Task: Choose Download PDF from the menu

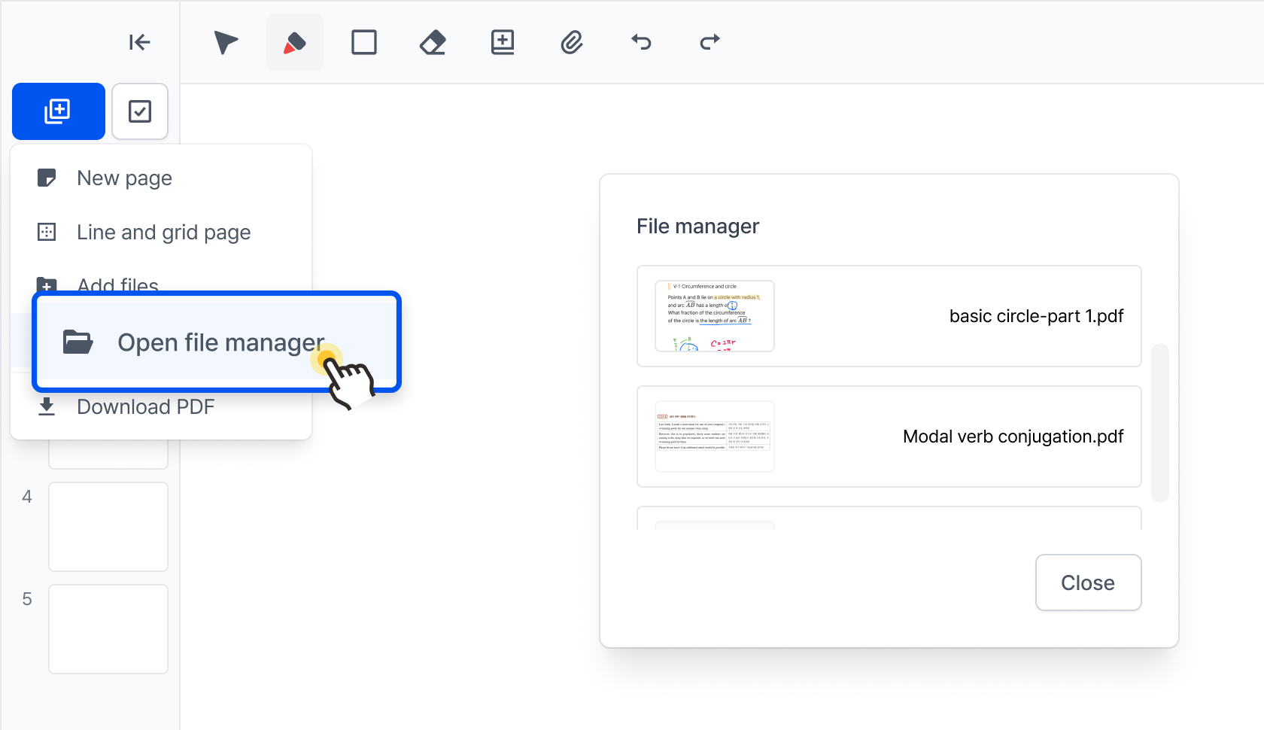Action: 161,407
